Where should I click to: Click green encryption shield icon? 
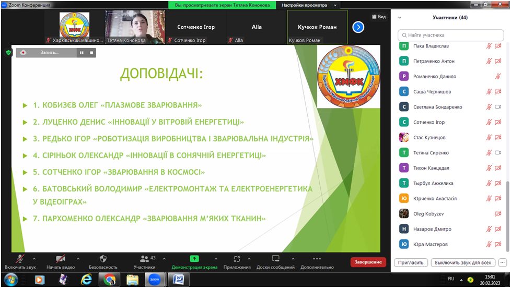[x=8, y=52]
